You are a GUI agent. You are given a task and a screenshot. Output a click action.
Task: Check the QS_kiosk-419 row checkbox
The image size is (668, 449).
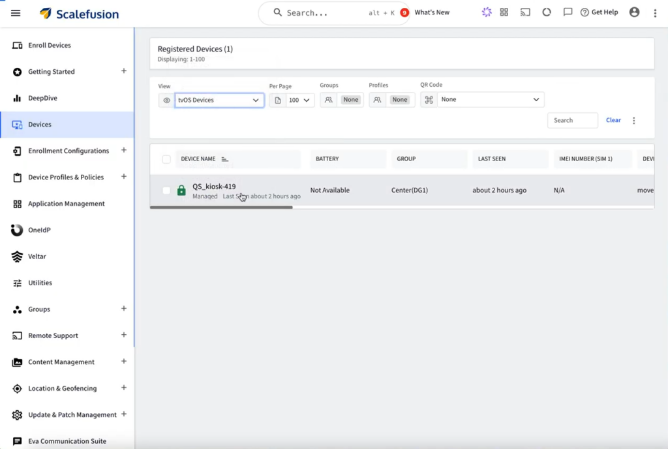point(166,191)
